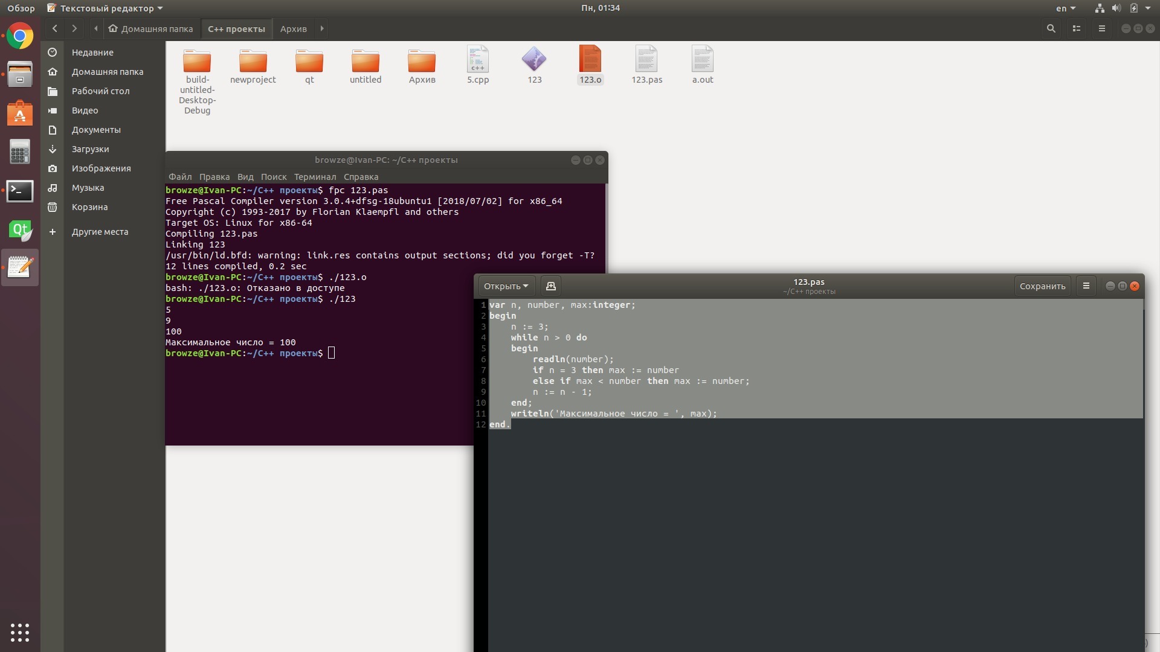Image resolution: width=1160 pixels, height=652 pixels.
Task: Show applications grid in dock
Action: (x=20, y=632)
